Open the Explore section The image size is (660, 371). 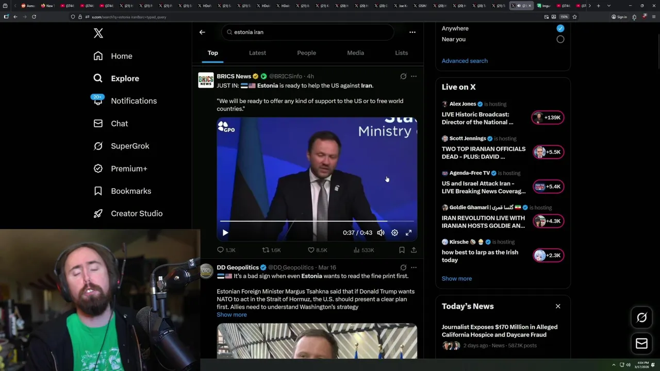tap(117, 78)
